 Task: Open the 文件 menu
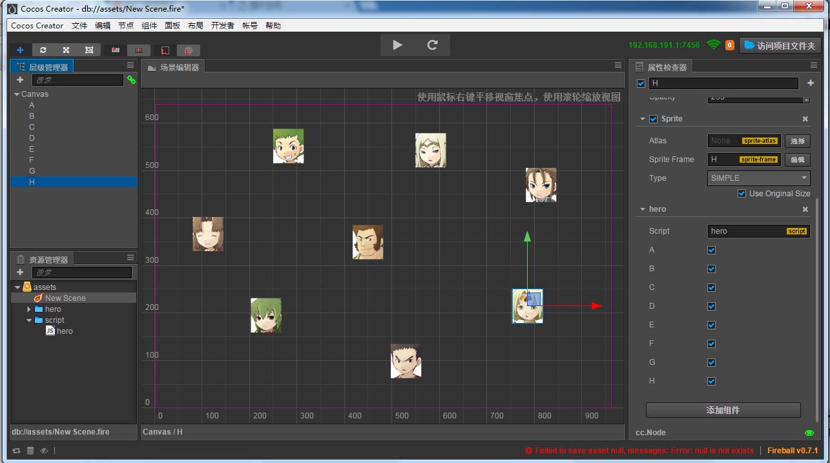pyautogui.click(x=79, y=26)
